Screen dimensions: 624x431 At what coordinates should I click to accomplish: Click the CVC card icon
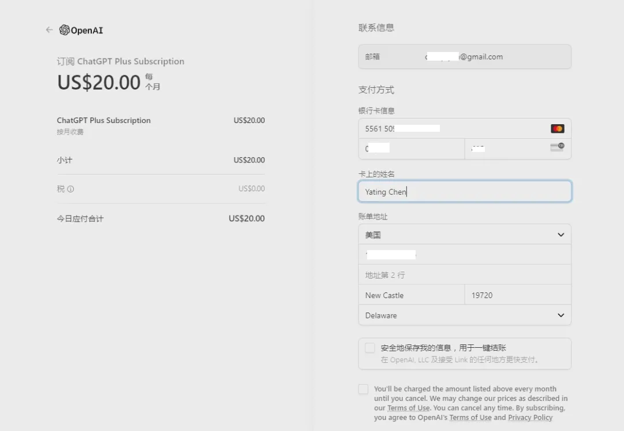pos(557,148)
